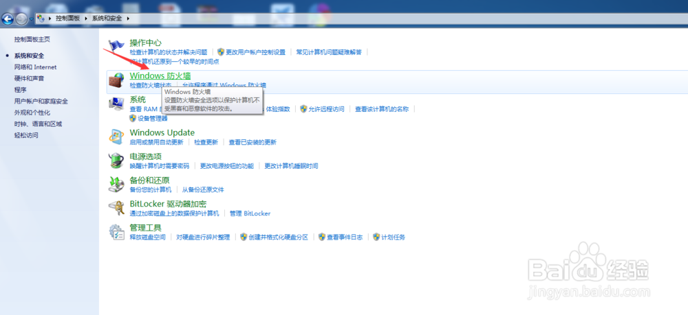The width and height of the screenshot is (688, 315).
Task: Open 通过加密磁盘上的数据保护计算机 link
Action: tap(175, 213)
